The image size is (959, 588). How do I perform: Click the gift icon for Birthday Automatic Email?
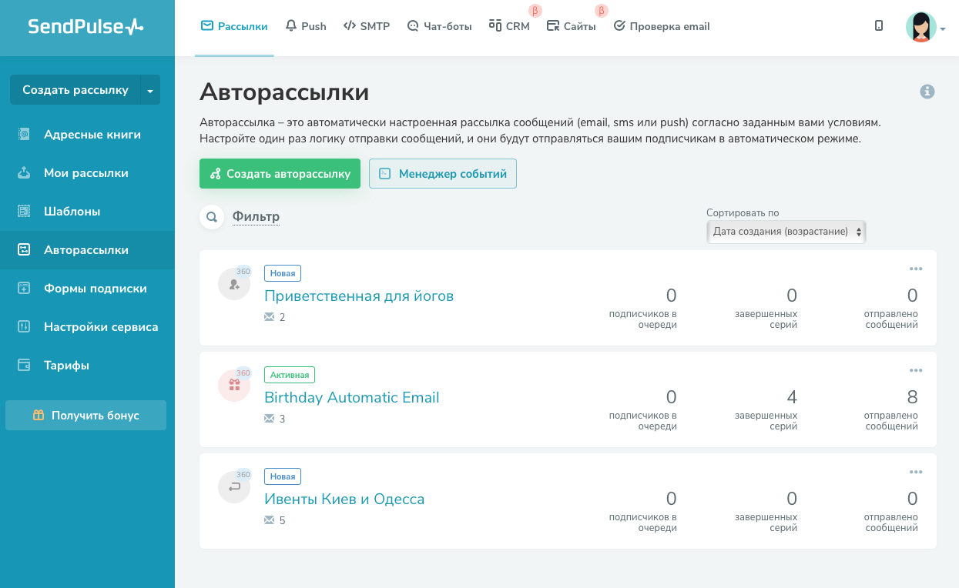234,385
